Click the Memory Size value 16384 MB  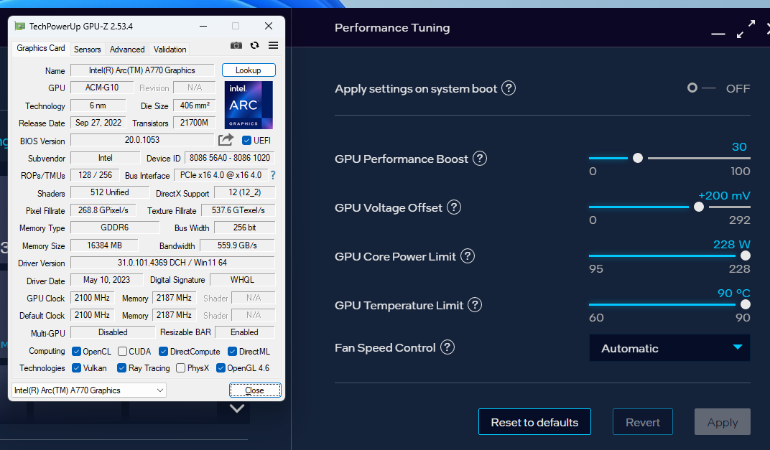tap(105, 245)
